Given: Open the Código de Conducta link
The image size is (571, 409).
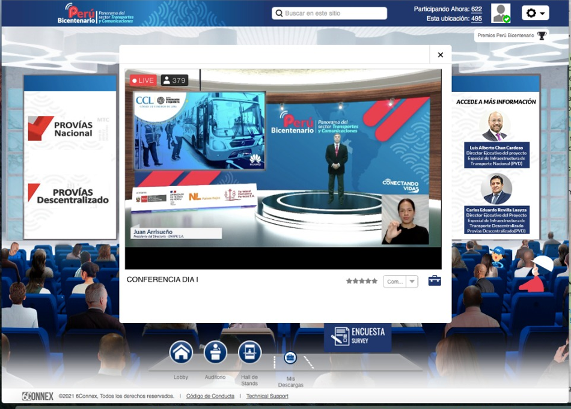Looking at the screenshot, I should tap(210, 396).
